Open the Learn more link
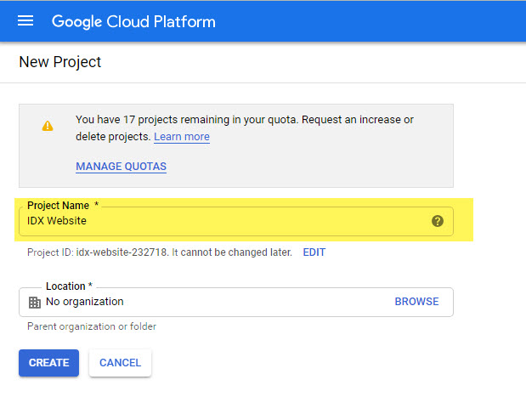The height and width of the screenshot is (408, 526). (182, 137)
